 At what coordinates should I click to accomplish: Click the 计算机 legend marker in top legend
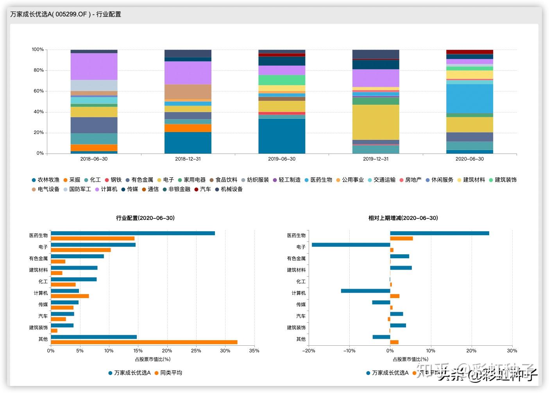pyautogui.click(x=97, y=189)
